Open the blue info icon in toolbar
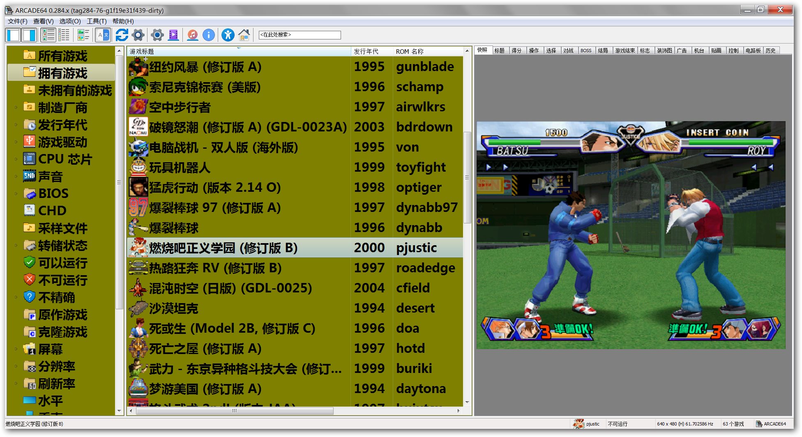Screen dimensions: 802x437 click(x=209, y=35)
